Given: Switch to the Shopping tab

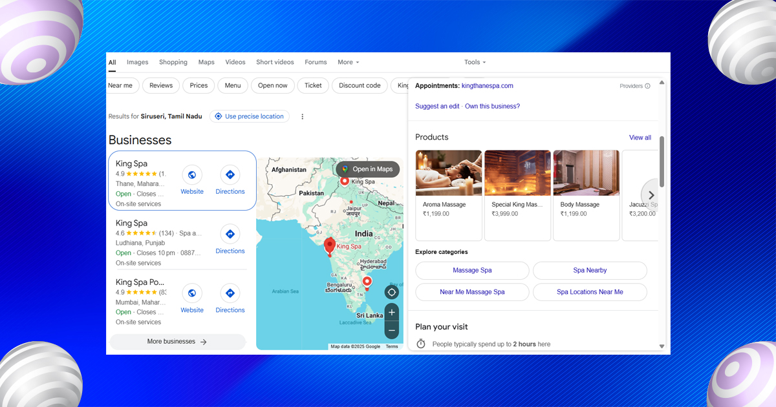Looking at the screenshot, I should click(173, 62).
